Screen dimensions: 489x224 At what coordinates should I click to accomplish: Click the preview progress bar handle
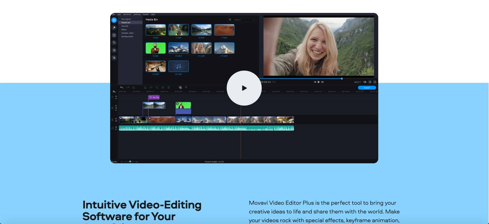pyautogui.click(x=341, y=78)
